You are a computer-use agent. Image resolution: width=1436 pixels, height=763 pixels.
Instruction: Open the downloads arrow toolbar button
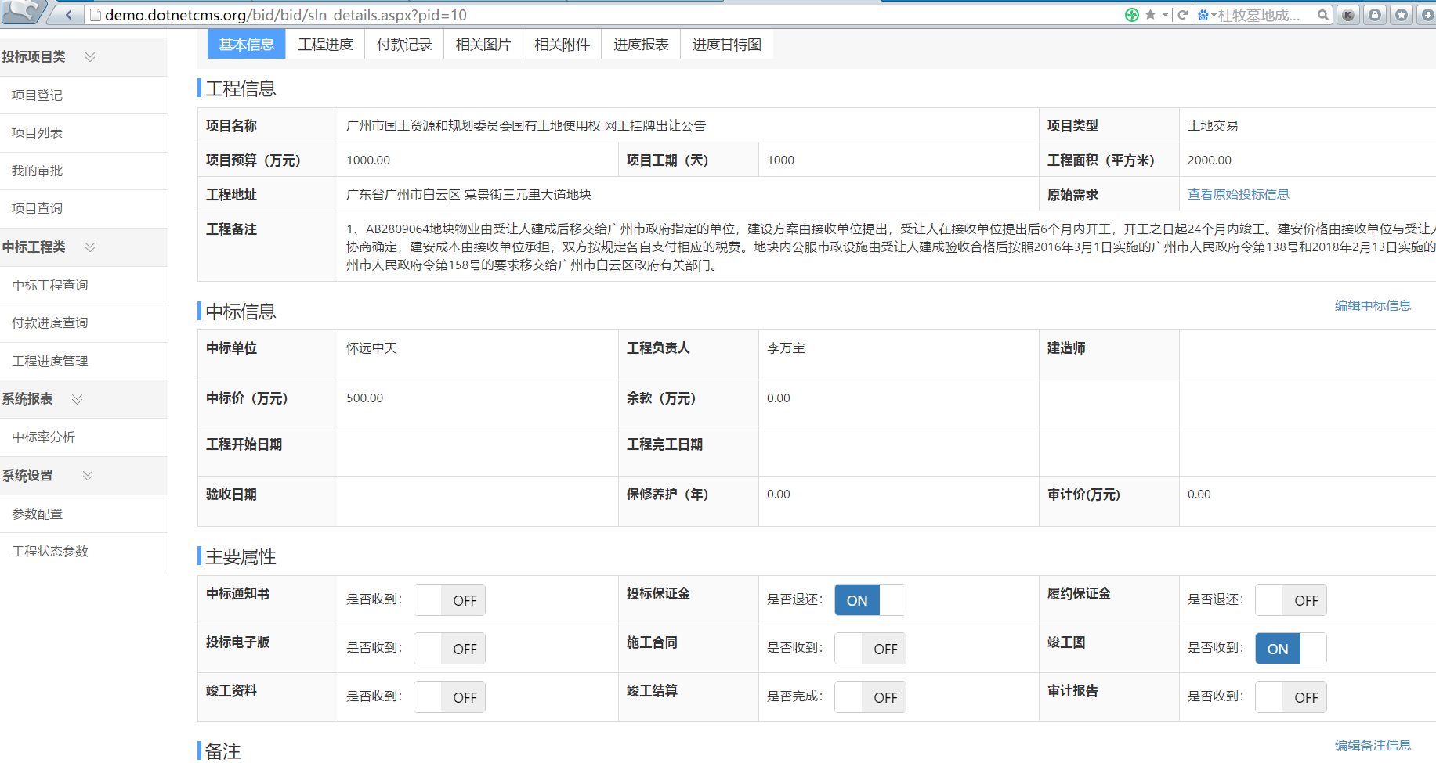point(1427,15)
